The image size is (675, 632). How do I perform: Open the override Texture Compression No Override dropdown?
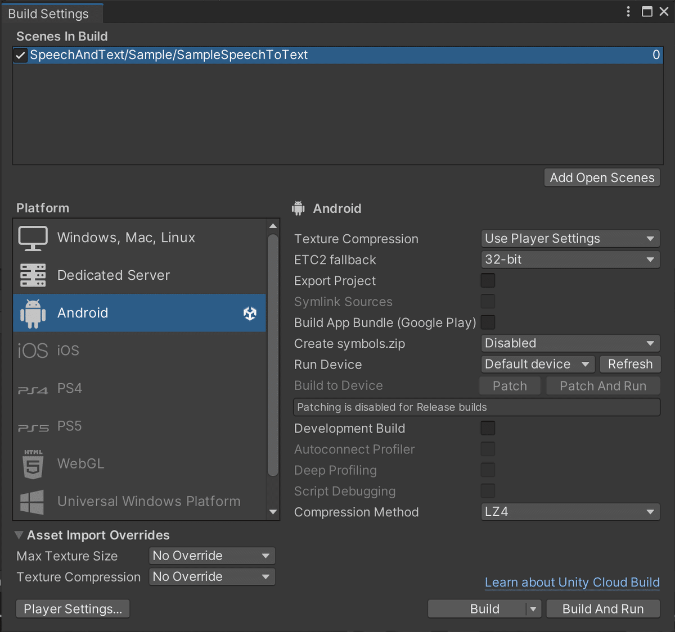pyautogui.click(x=212, y=577)
